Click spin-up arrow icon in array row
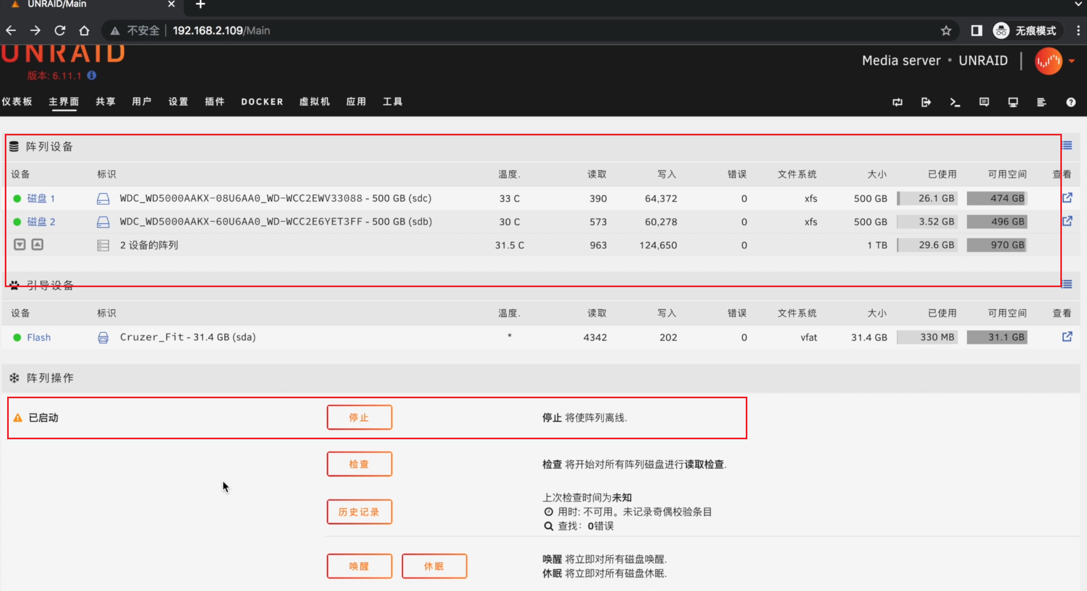1087x591 pixels. point(37,245)
